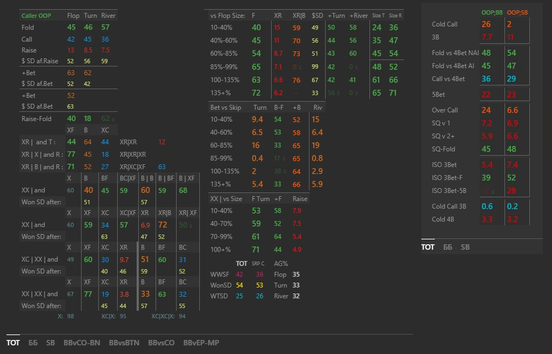
Task: Click the OOP;BB column header
Action: click(492, 12)
